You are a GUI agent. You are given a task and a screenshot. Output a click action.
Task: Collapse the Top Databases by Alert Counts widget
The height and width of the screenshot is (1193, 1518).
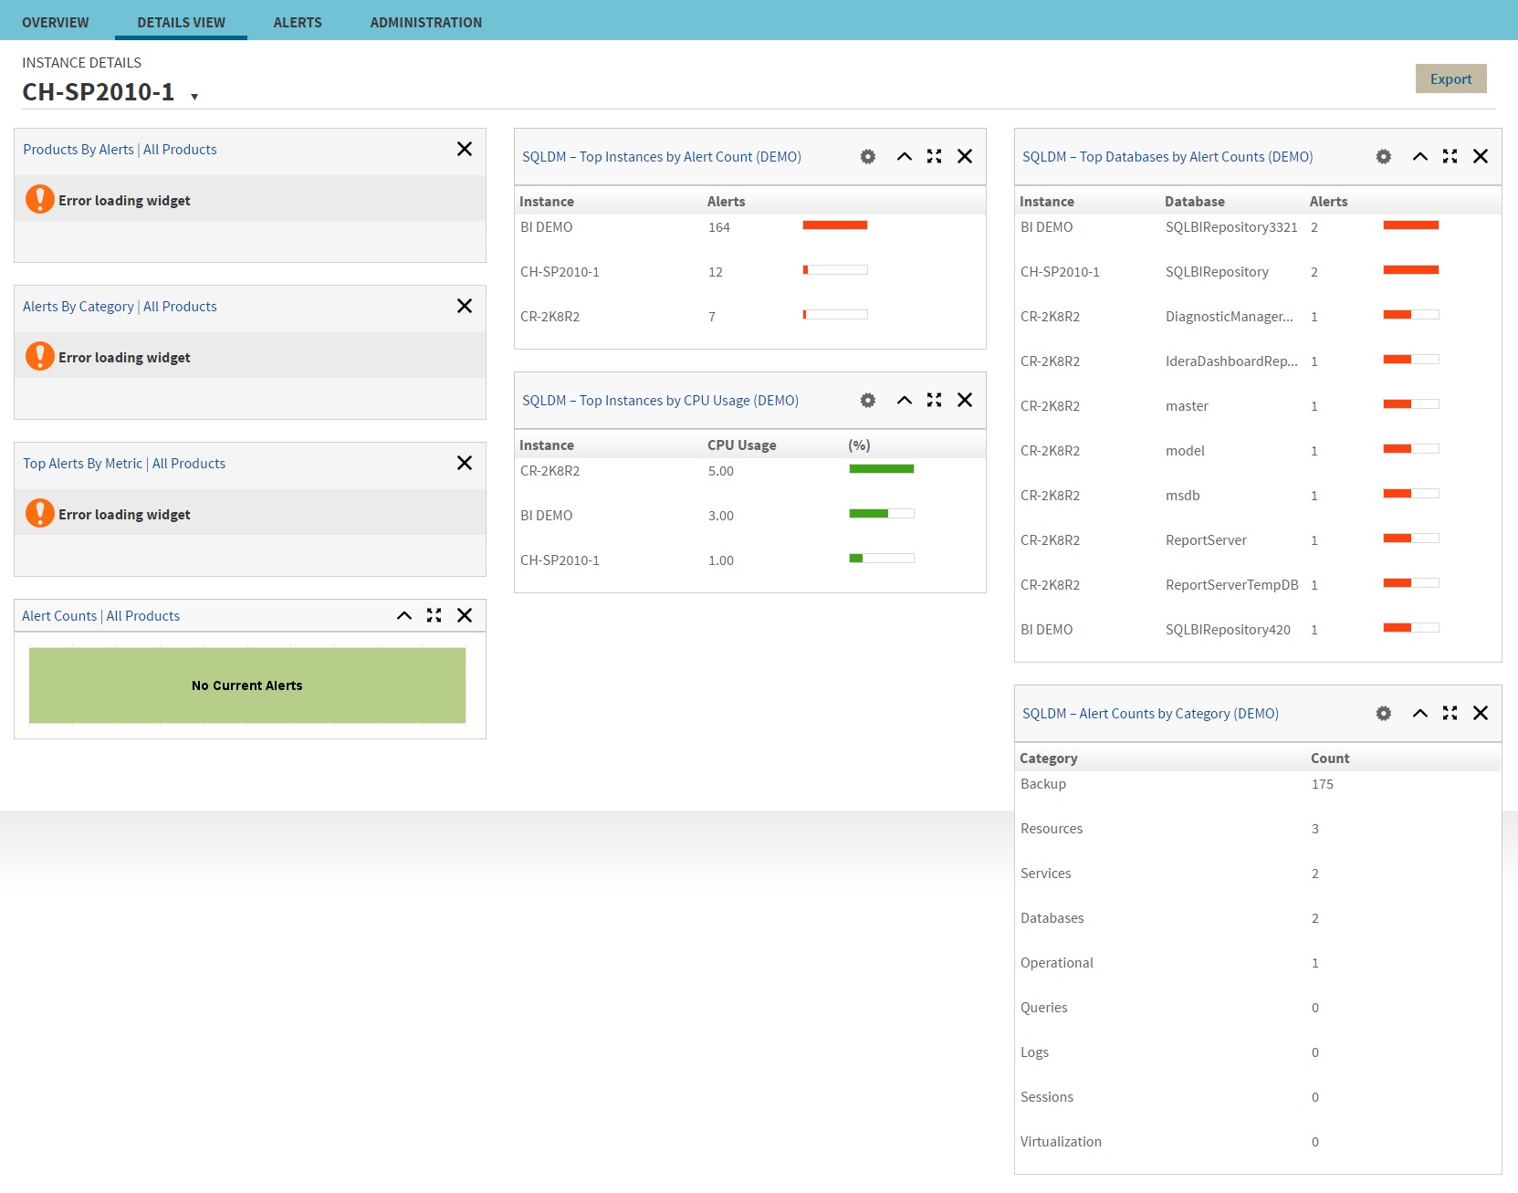[x=1419, y=157]
